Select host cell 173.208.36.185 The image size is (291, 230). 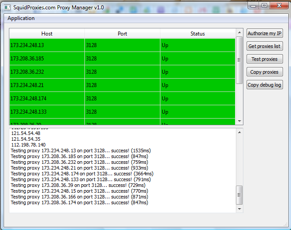(x=47, y=59)
